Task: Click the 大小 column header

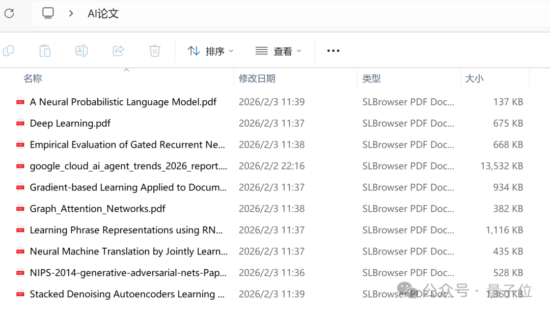Action: [x=474, y=78]
